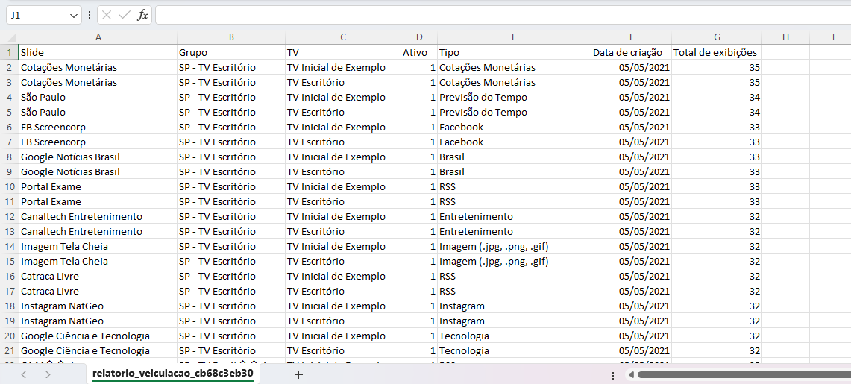Click 'Google Ciência e Tecnologia' in cell A20
Image resolution: width=851 pixels, height=384 pixels.
(x=85, y=336)
